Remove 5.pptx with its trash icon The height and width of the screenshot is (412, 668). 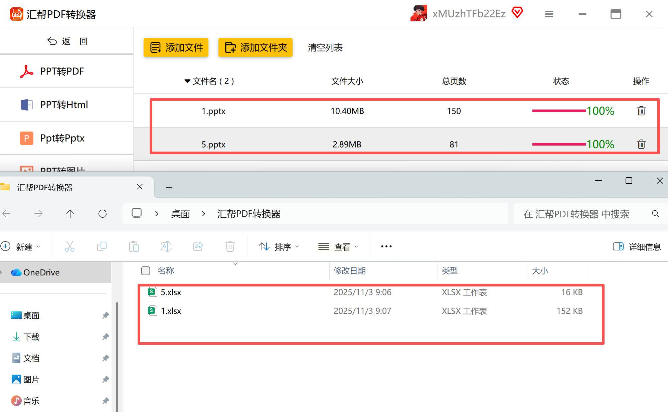641,144
